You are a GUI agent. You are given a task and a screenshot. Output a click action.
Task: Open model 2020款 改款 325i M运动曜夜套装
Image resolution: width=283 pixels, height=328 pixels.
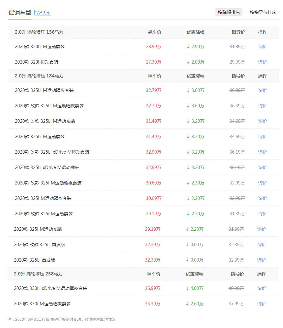click(x=48, y=183)
